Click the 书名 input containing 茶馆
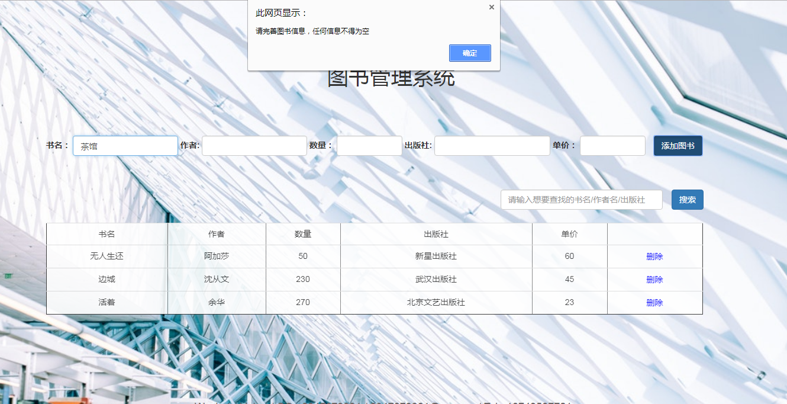The image size is (787, 404). point(125,146)
